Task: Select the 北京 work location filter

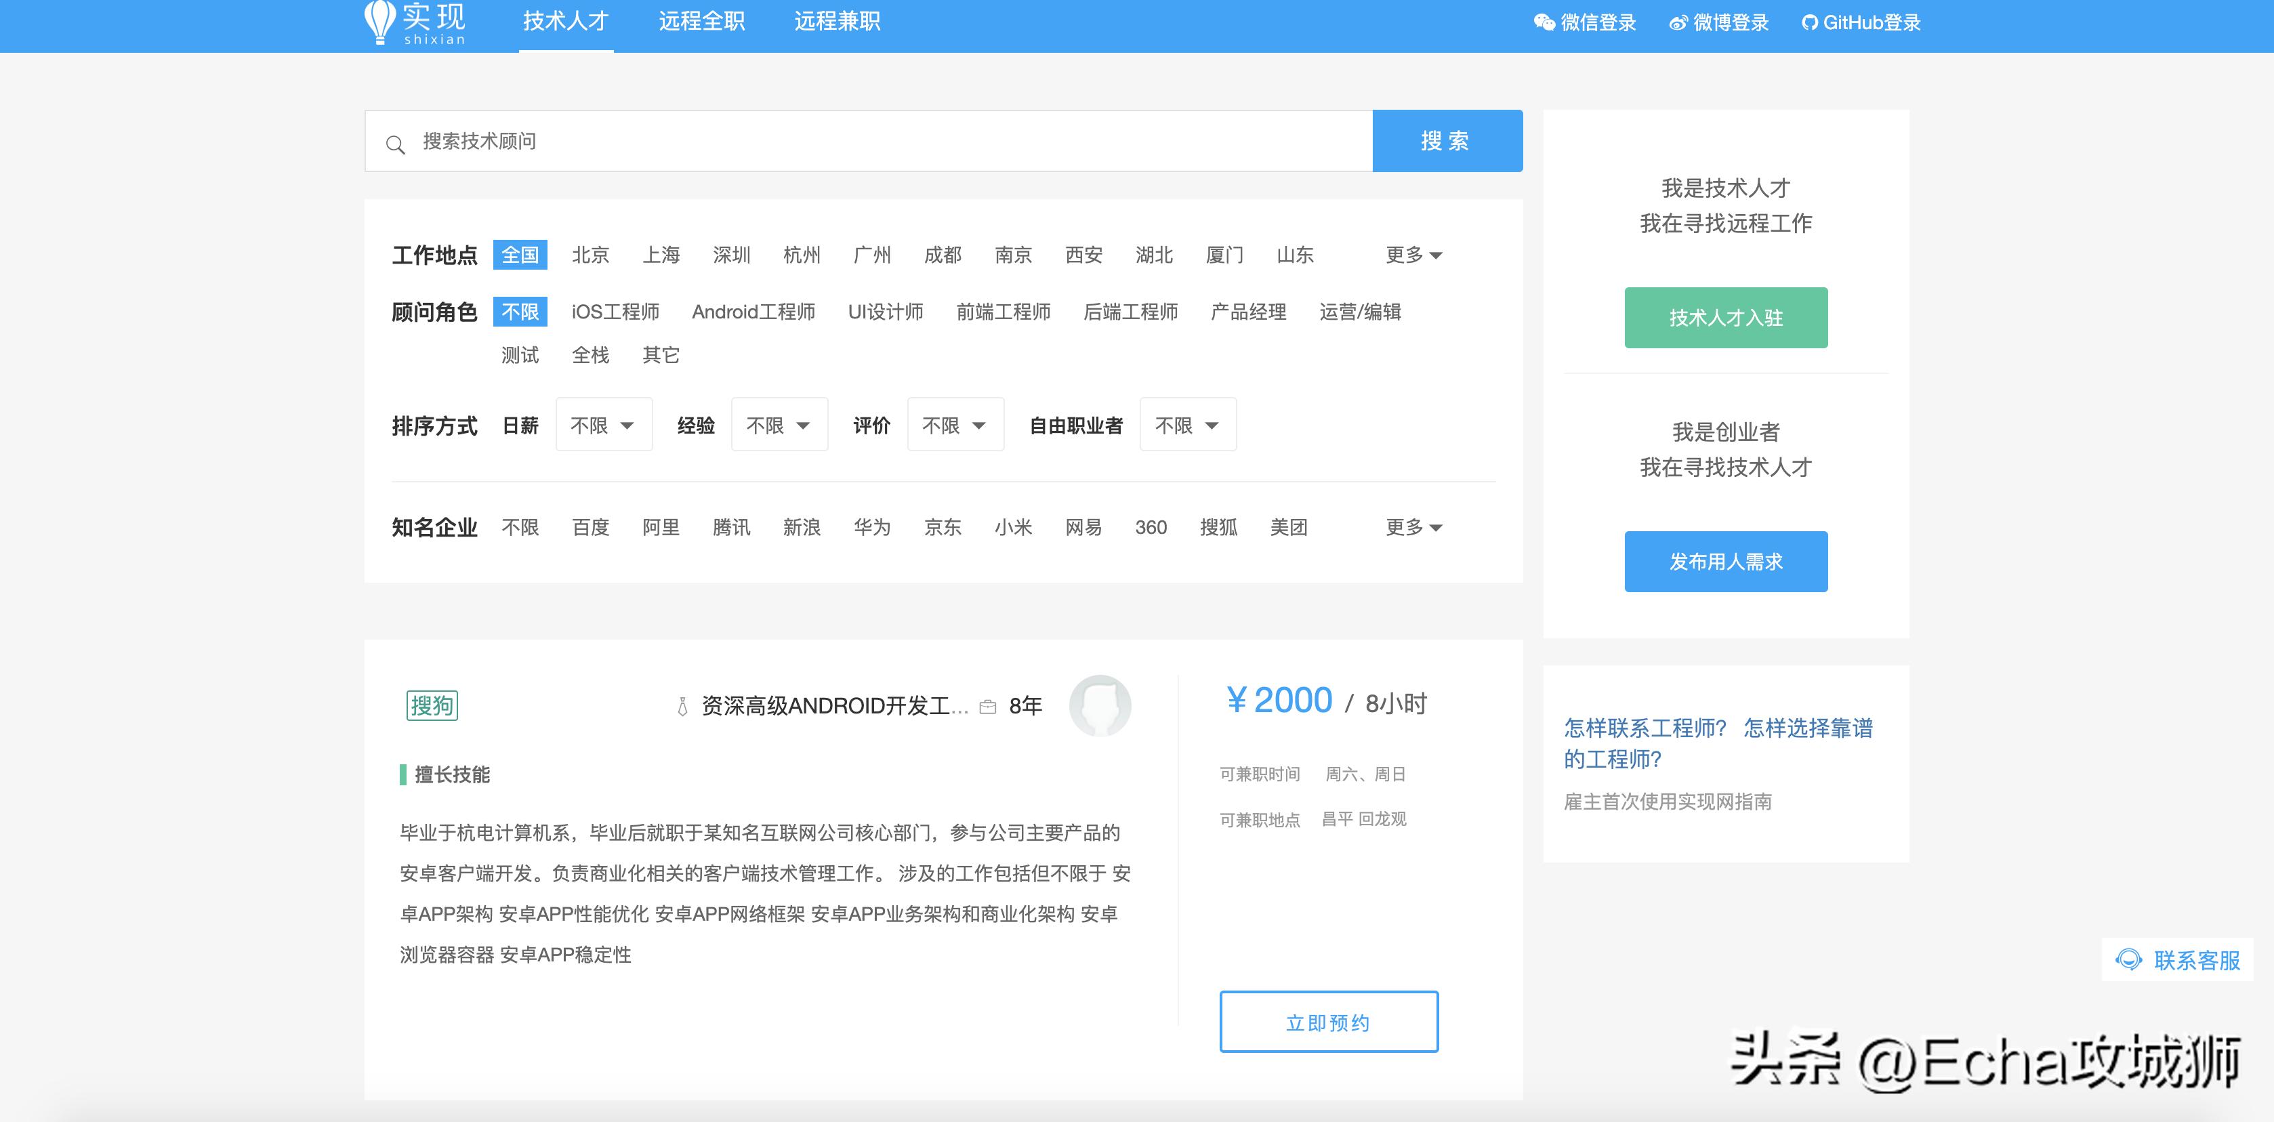Action: coord(591,254)
